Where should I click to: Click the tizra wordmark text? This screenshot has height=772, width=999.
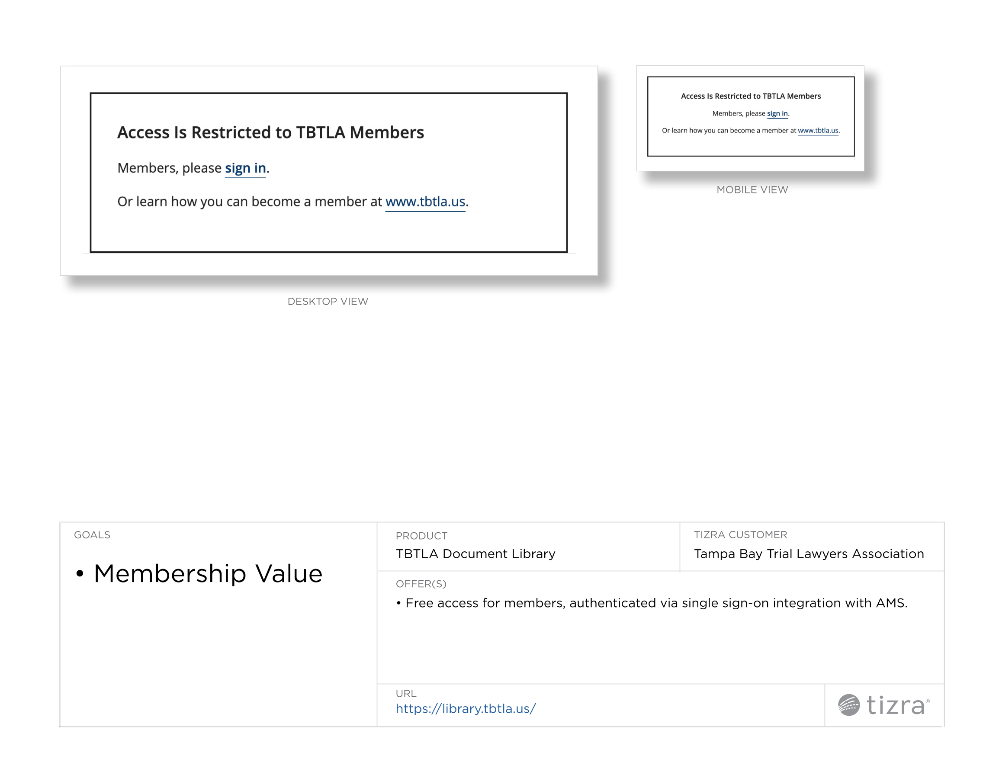(896, 705)
